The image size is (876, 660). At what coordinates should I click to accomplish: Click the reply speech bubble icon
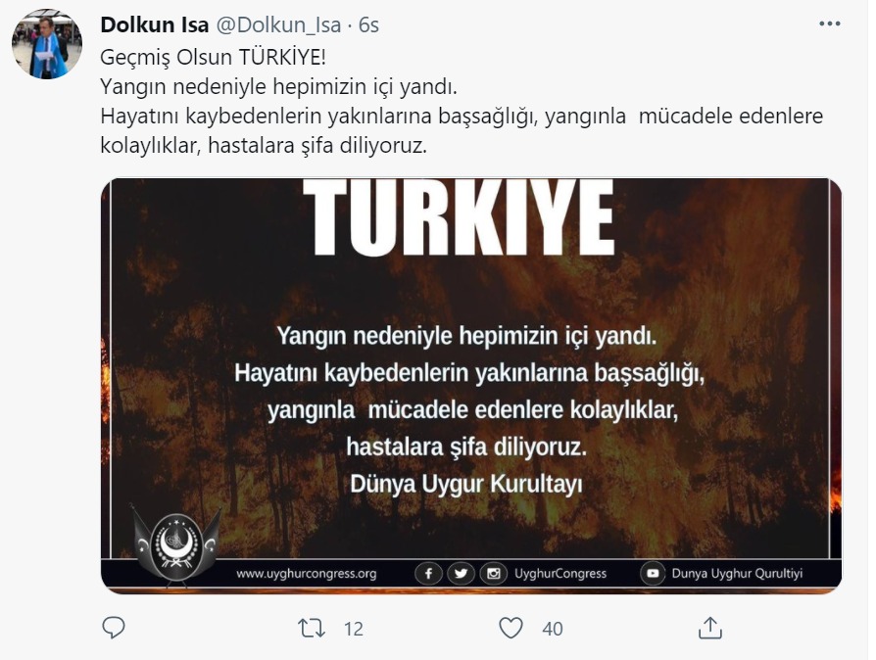[x=114, y=628]
